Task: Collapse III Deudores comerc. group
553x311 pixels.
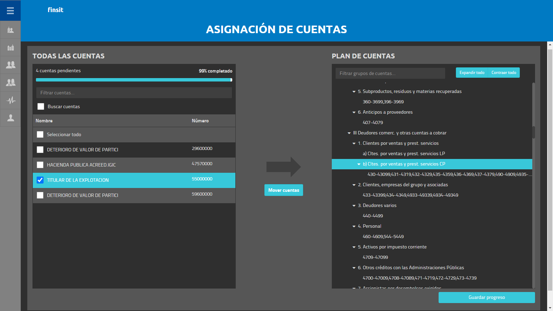Action: 349,133
